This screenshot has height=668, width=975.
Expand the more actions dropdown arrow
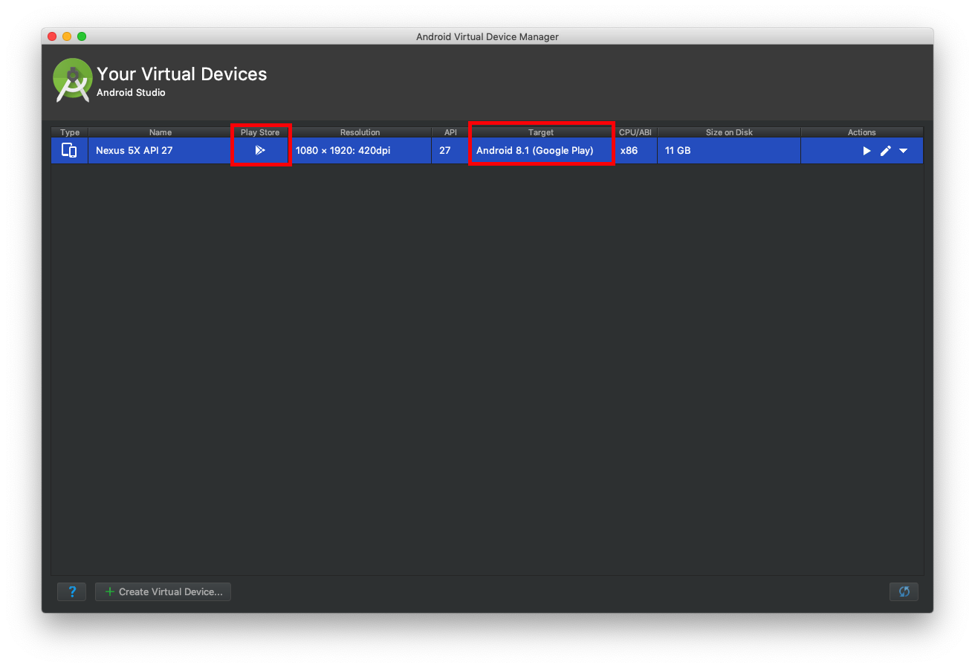point(903,151)
